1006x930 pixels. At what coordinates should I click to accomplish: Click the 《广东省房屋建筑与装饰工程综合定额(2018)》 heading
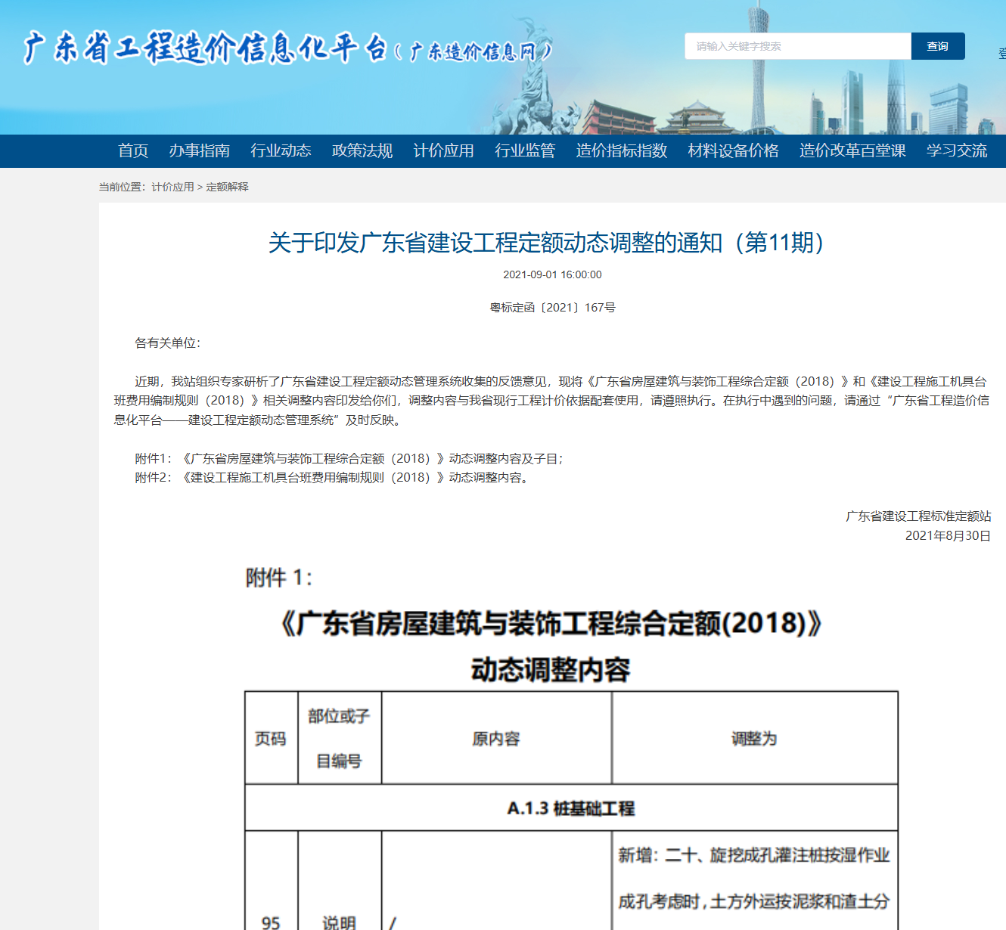551,624
